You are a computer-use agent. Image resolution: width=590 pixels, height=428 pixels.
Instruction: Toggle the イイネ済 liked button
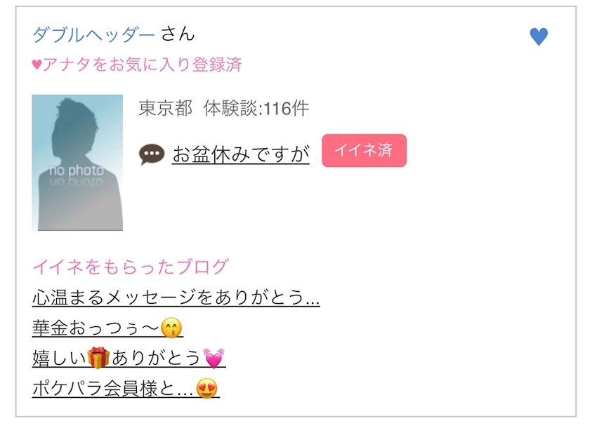(364, 150)
